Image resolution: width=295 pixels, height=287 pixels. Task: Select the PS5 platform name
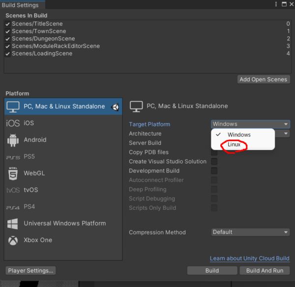click(29, 156)
